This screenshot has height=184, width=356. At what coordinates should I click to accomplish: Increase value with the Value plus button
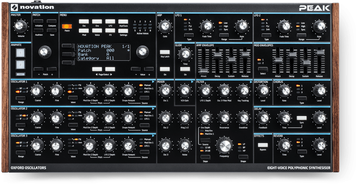click(x=149, y=69)
